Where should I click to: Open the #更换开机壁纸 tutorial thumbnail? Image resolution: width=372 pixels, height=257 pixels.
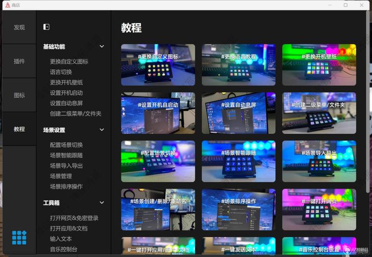(x=319, y=65)
